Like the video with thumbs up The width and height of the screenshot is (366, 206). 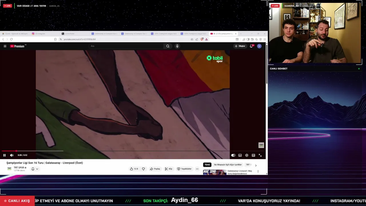(x=134, y=169)
